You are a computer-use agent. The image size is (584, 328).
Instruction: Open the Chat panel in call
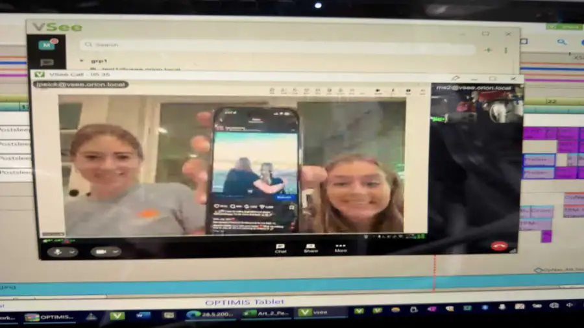[280, 248]
